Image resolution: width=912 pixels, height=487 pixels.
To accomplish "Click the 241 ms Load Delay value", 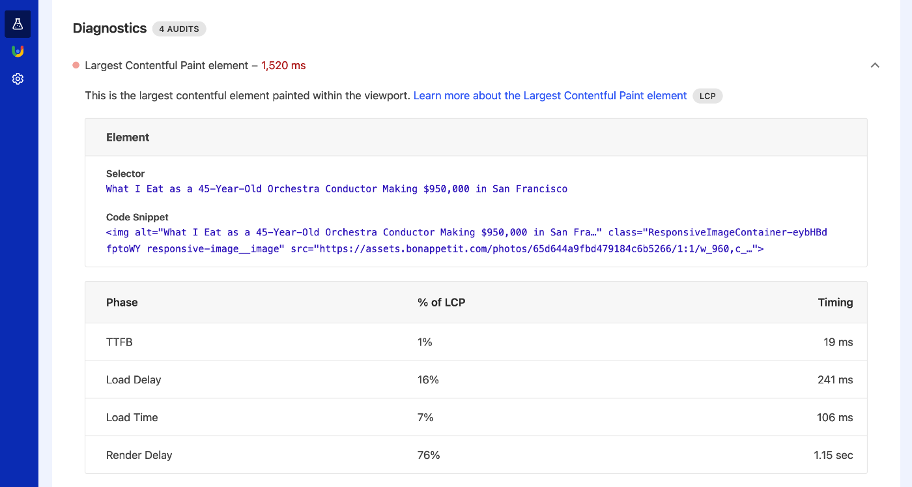I will [834, 379].
